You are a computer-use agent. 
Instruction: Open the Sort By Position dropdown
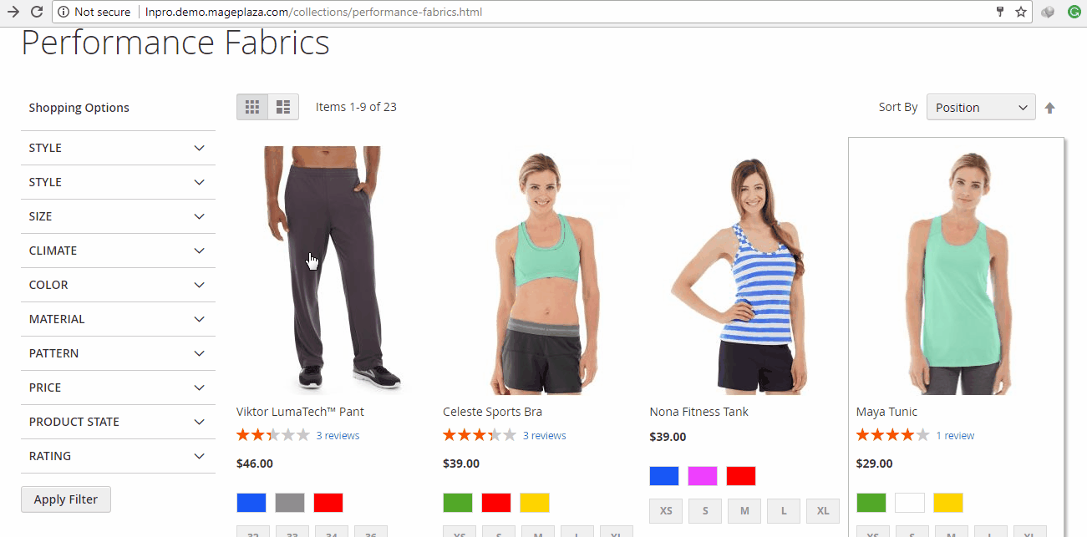tap(980, 107)
